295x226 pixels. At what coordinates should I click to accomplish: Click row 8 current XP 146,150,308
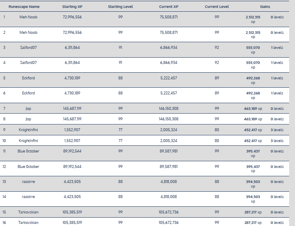169,119
